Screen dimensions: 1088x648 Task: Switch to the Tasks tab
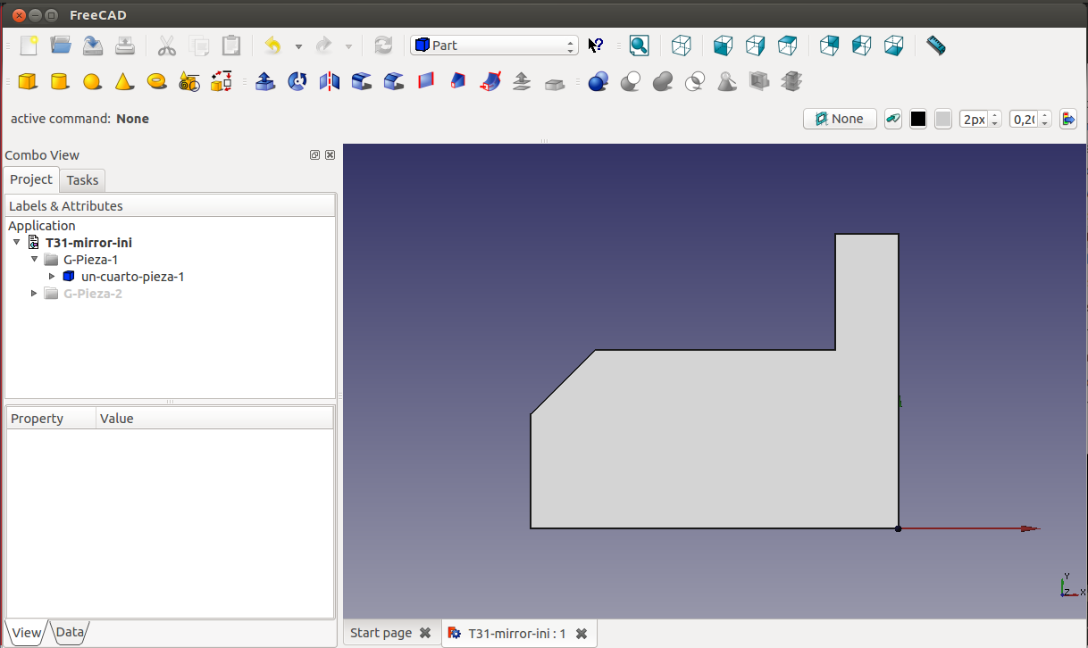pos(82,180)
